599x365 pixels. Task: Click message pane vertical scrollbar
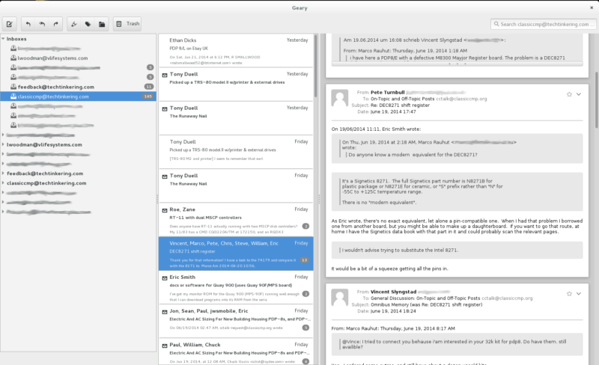pos(596,100)
